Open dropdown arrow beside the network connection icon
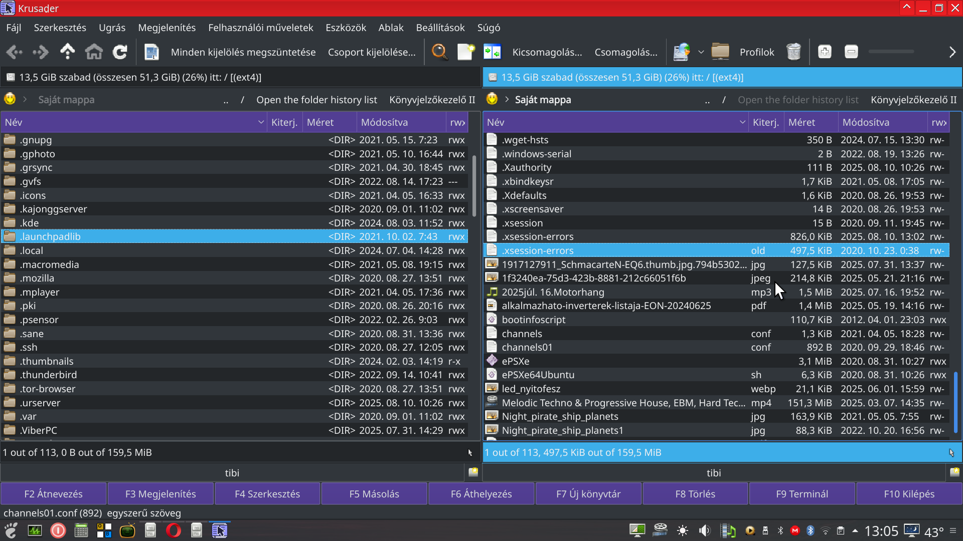 (x=701, y=52)
